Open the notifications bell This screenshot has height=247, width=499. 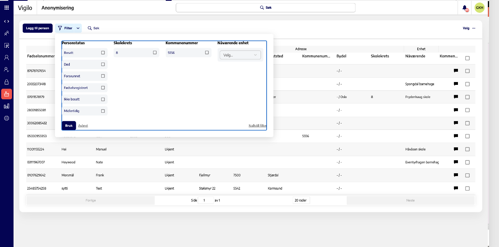[465, 8]
